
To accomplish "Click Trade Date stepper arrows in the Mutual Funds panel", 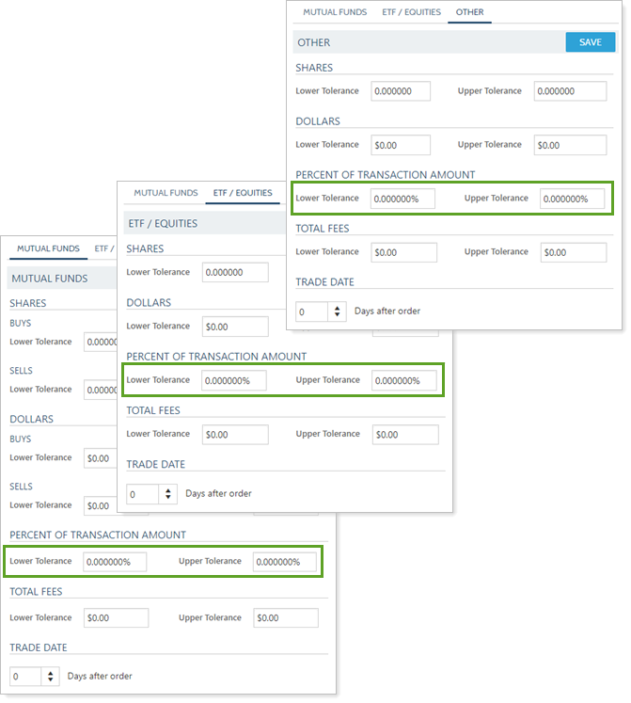I will (52, 677).
